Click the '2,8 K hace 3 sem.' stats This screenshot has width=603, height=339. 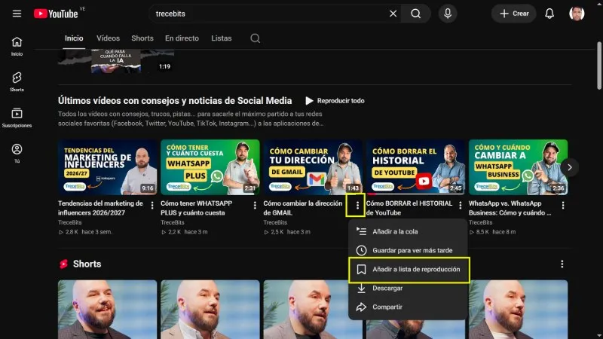pos(85,232)
